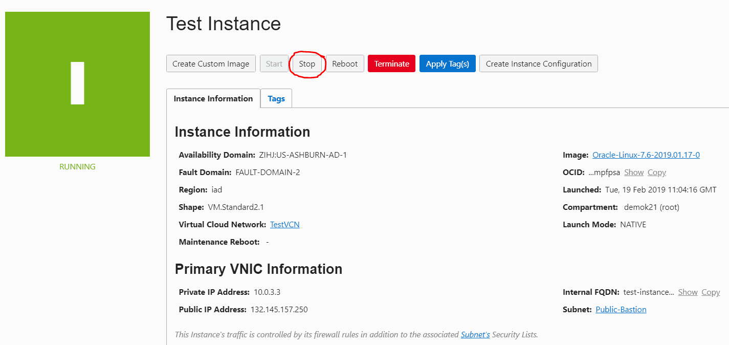Click Create Instance Configuration
The height and width of the screenshot is (345, 729).
coord(538,63)
